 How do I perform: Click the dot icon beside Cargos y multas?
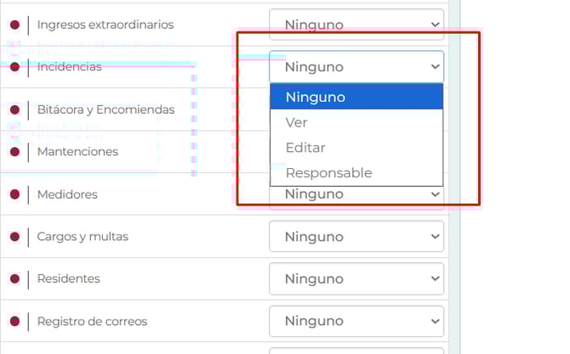point(14,237)
